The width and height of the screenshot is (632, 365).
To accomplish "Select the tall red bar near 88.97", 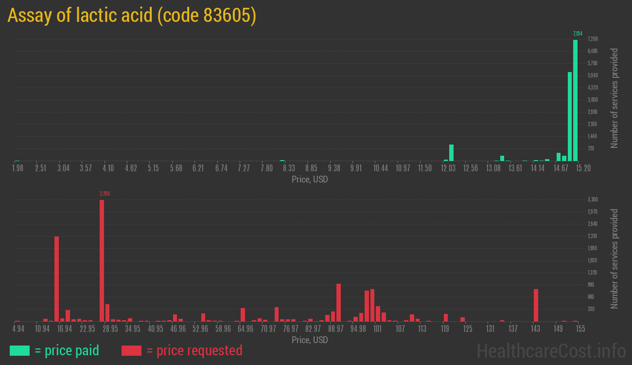I will coord(338,302).
